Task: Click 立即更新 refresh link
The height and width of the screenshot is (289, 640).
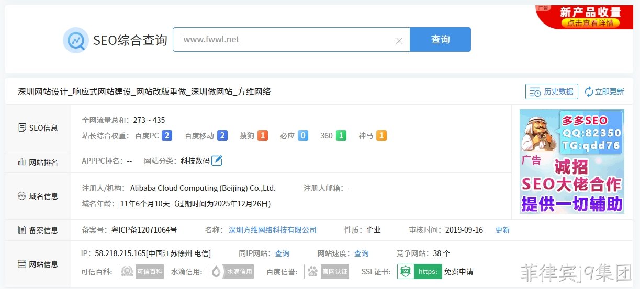Action: [x=604, y=91]
